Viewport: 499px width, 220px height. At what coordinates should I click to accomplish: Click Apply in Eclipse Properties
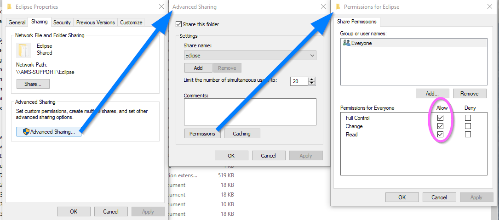148,211
